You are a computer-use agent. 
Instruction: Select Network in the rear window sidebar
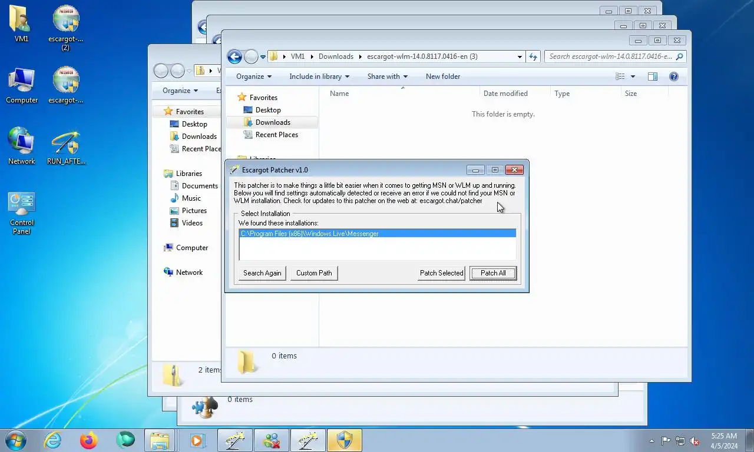(x=189, y=272)
